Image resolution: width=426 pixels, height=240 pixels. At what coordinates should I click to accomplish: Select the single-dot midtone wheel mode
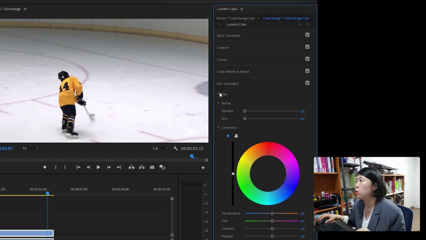tap(228, 136)
